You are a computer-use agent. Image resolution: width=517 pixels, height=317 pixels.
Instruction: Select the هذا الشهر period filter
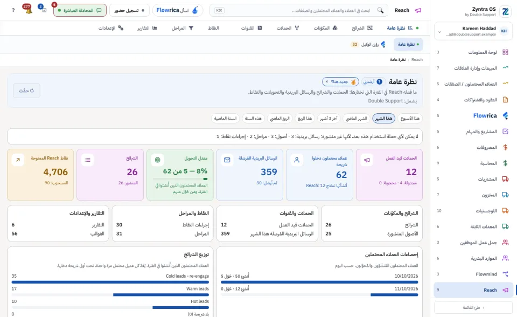coord(384,118)
